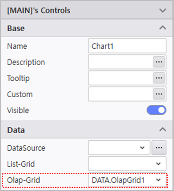Open the DataSource ellipsis browse button

point(159,148)
